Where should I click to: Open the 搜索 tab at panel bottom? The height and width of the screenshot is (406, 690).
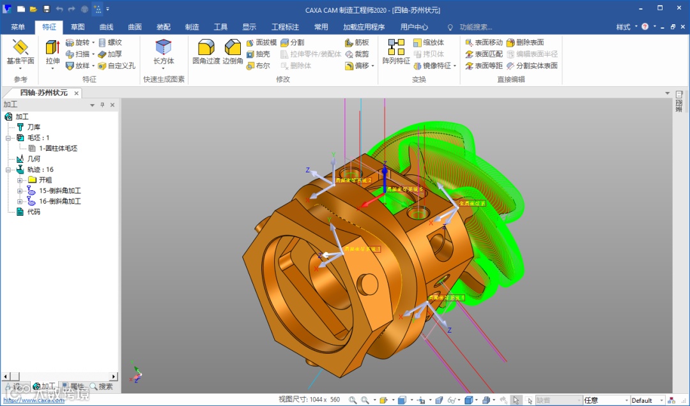(x=102, y=386)
